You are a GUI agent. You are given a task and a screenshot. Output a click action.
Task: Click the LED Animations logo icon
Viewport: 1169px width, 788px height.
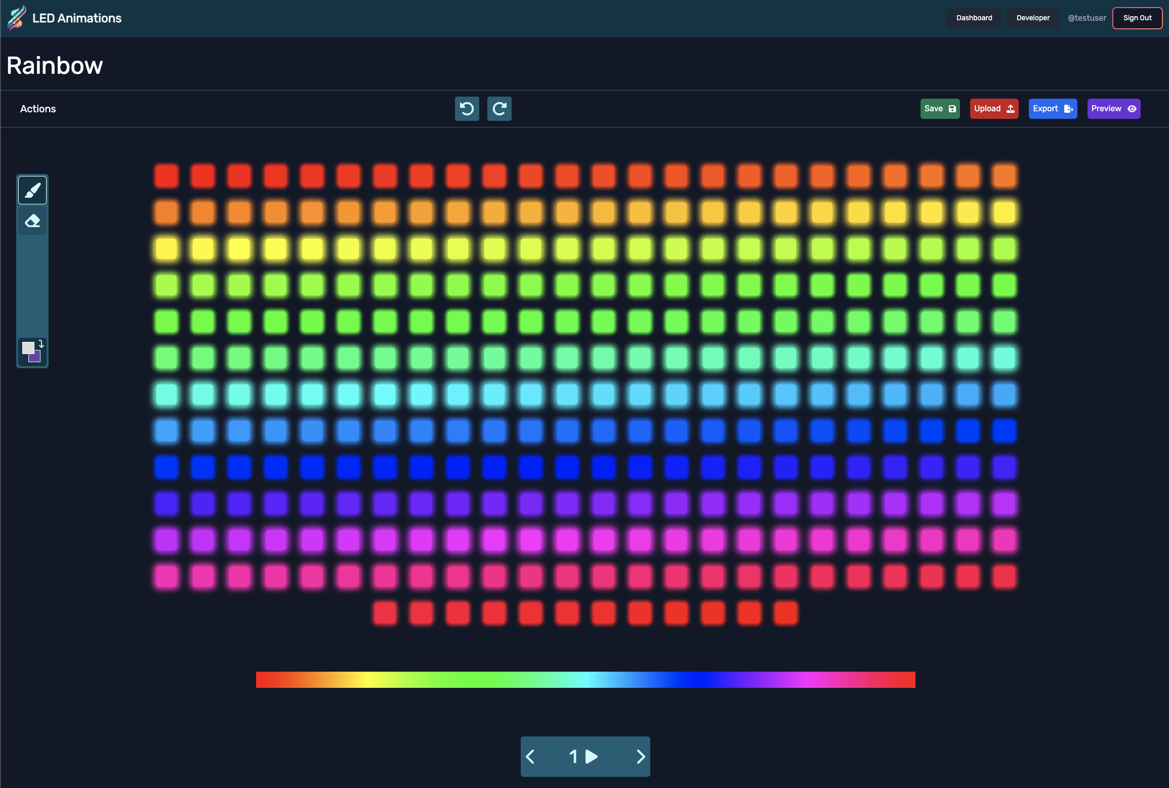click(16, 18)
